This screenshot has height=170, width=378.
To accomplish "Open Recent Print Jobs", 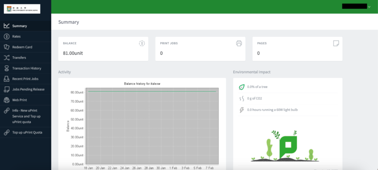I will click(26, 79).
